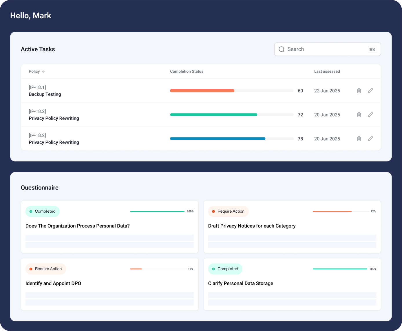Viewport: 402px width, 331px height.
Task: Switch to the Active Tasks section
Action: (38, 49)
